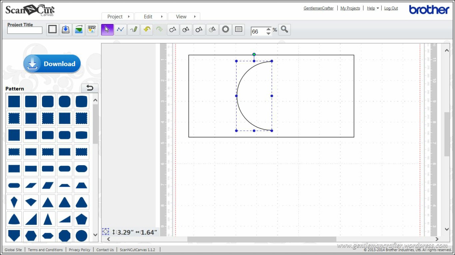Select the arrow selection tool

tap(107, 29)
